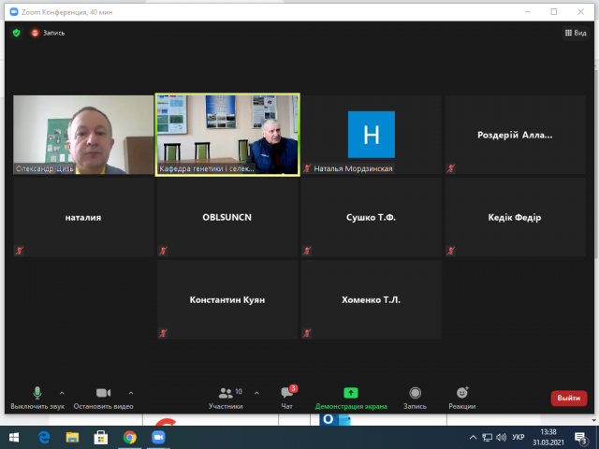Open the Вид view layout menu

coord(576,33)
